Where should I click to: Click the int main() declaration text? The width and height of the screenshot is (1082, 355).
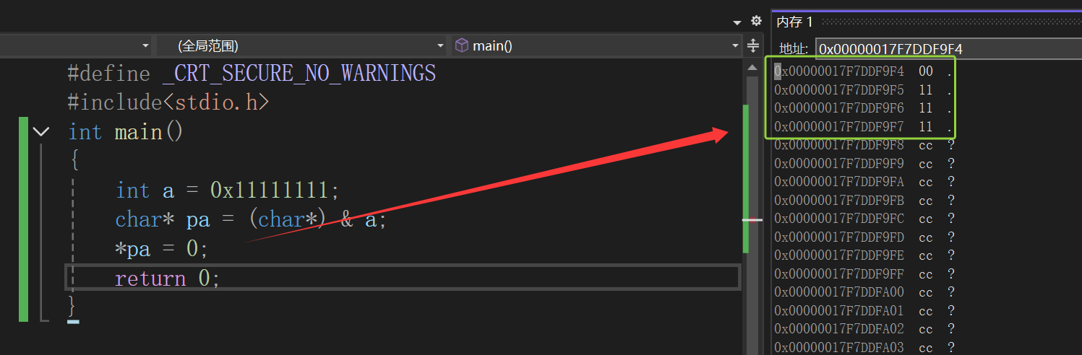point(126,132)
